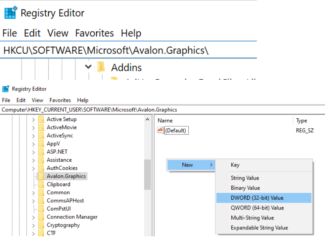Choose Binary Value from the submenu

click(264, 188)
